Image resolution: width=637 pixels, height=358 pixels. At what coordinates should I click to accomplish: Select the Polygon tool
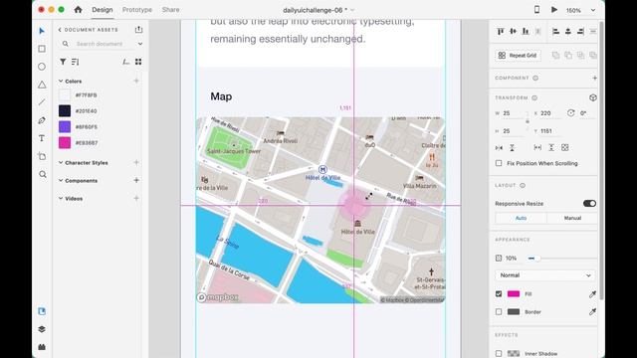(42, 85)
